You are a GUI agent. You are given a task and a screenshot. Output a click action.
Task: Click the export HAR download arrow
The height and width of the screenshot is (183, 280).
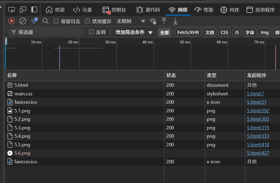(175, 21)
